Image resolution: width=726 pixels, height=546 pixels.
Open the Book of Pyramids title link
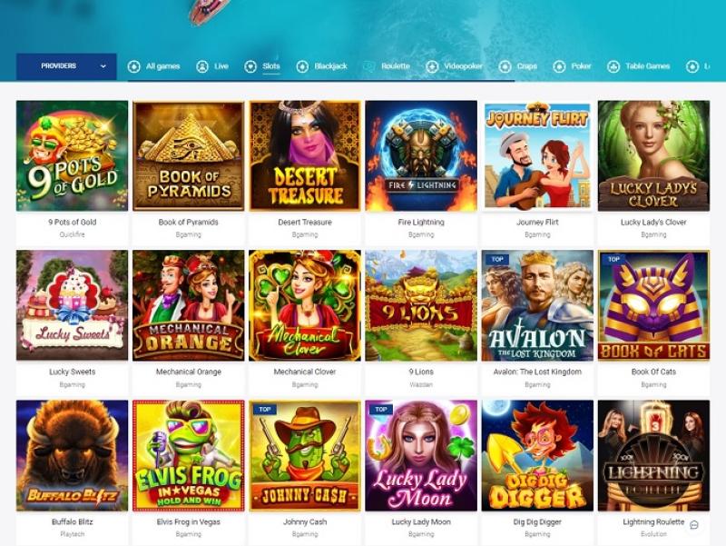pos(189,222)
